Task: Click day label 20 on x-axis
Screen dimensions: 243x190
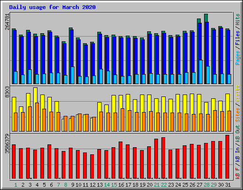Action: pyautogui.click(x=150, y=185)
